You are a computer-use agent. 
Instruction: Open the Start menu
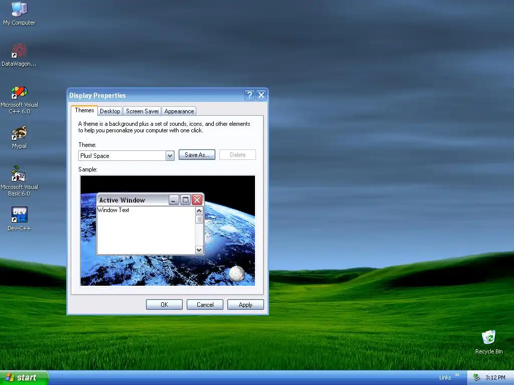24,378
